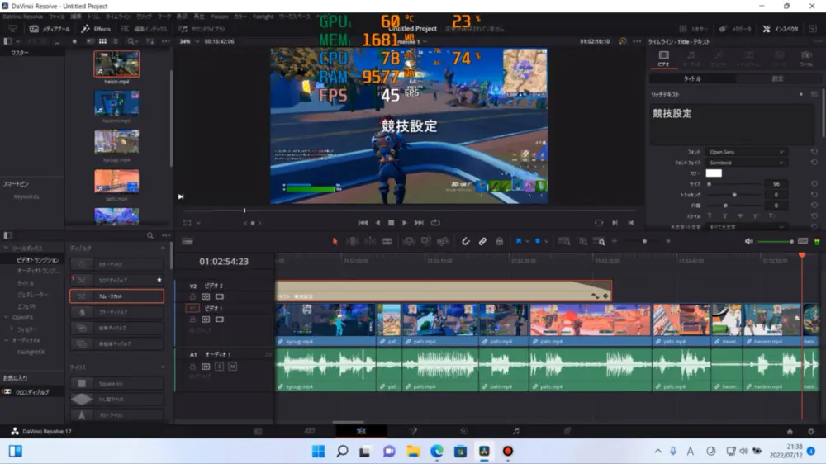The image size is (826, 464).
Task: Toggle the magnet Snapping icon
Action: (x=465, y=241)
